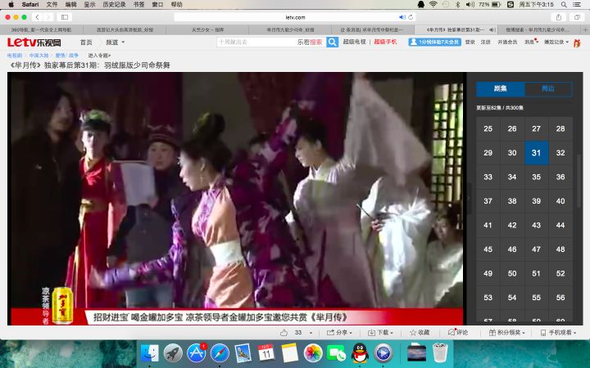590x368 pixels.
Task: Open Finder from the Dock
Action: [x=150, y=353]
